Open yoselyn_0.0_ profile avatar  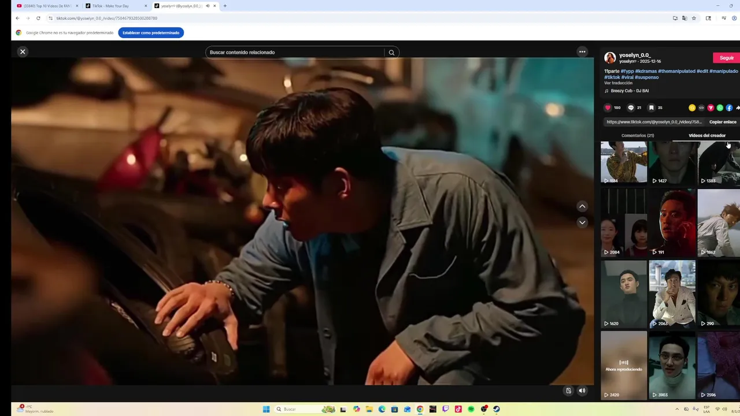(x=610, y=58)
